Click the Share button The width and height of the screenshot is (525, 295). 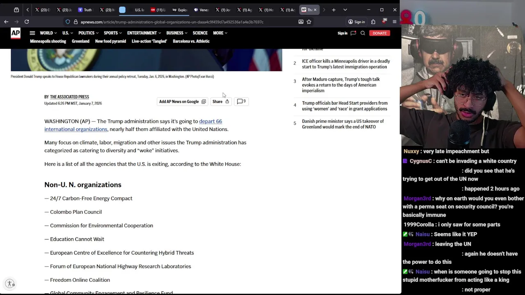pyautogui.click(x=221, y=102)
